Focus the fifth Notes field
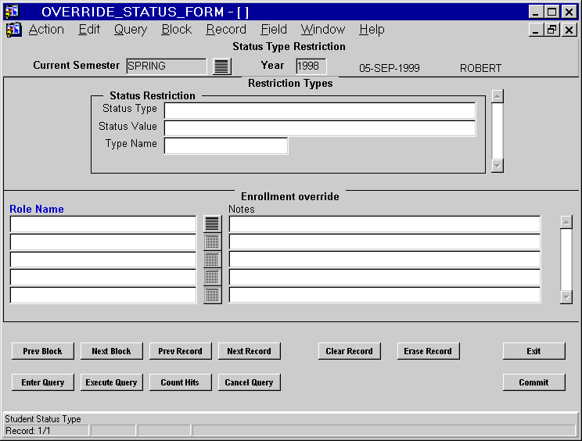582x441 pixels. tap(385, 295)
